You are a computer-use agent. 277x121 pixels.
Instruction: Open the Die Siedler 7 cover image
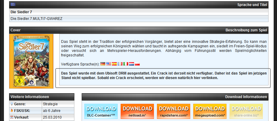pos(31,61)
